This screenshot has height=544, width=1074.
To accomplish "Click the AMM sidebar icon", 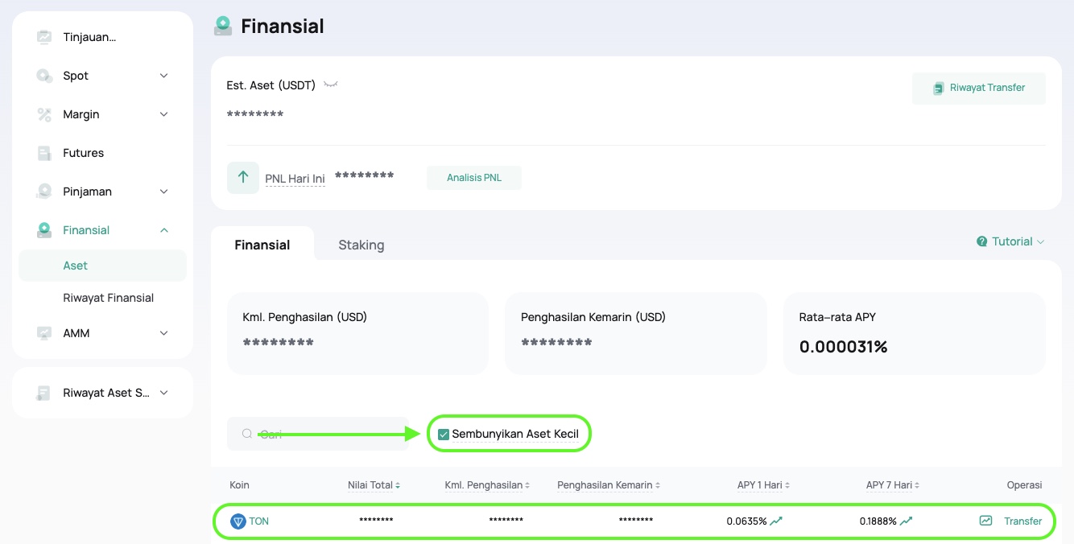I will coord(44,333).
